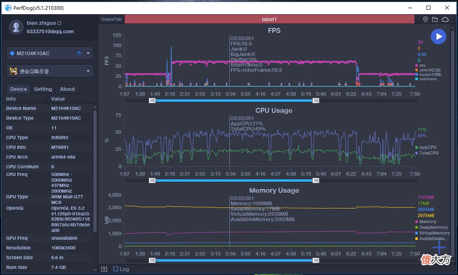This screenshot has width=458, height=275.
Task: Click the blue play record button
Action: pos(439,37)
